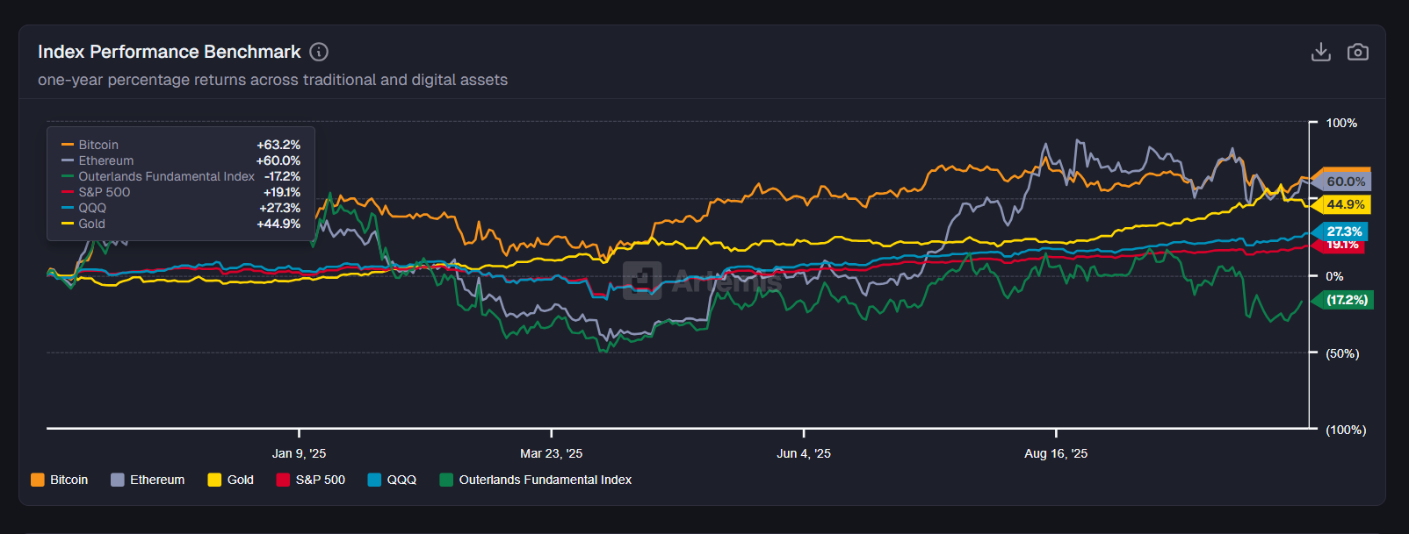Click the Jan 9, '25 axis label

click(x=299, y=453)
